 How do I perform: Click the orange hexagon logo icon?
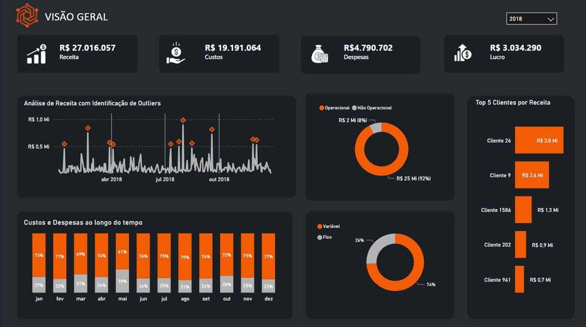[x=27, y=16]
